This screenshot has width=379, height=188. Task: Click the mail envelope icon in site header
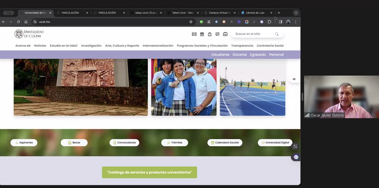coord(194,34)
